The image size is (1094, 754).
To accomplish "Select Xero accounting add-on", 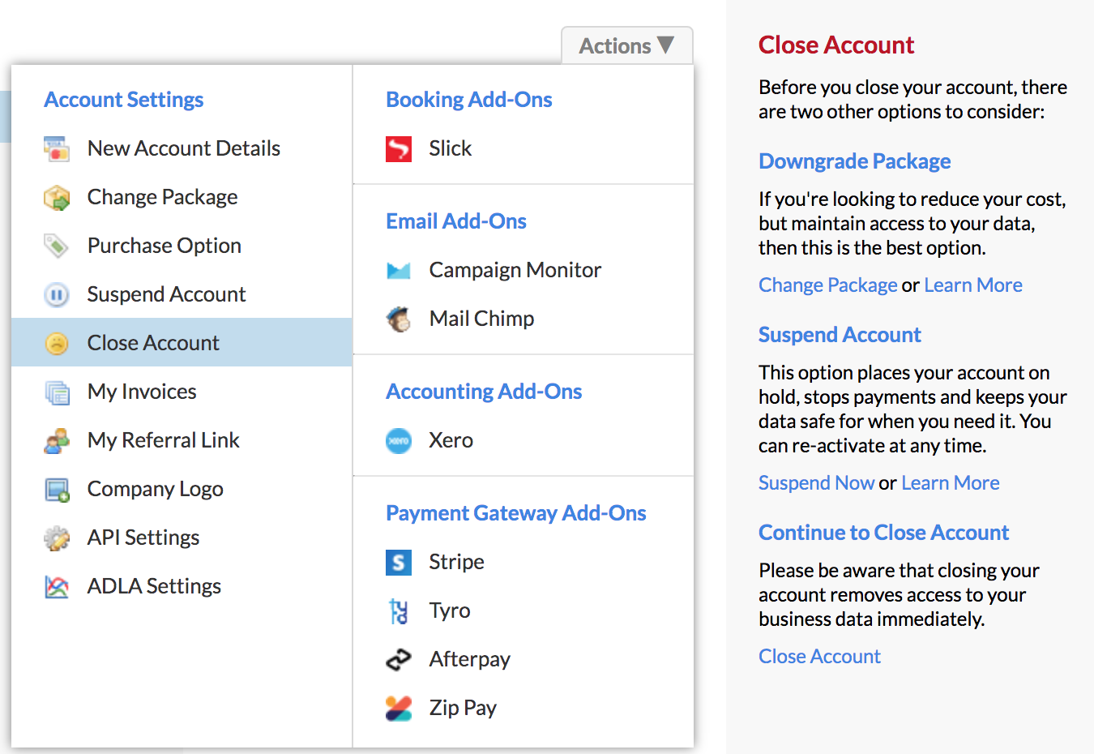I will [523, 440].
